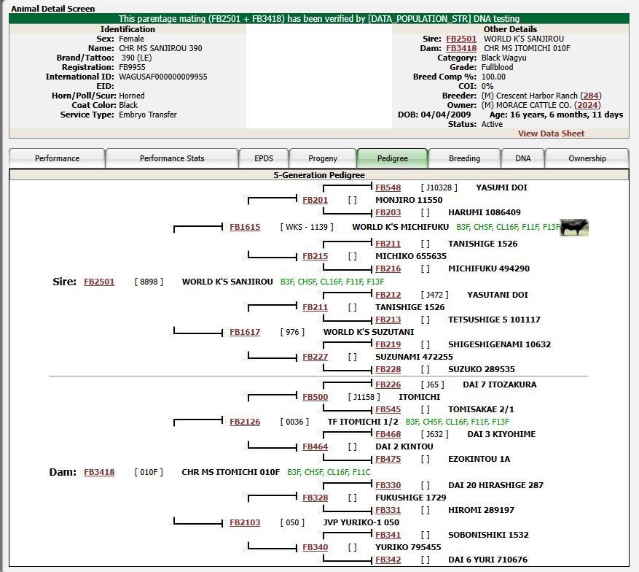Image resolution: width=639 pixels, height=572 pixels.
Task: Open FB342 Dai 6 Yuri record
Action: tap(388, 560)
